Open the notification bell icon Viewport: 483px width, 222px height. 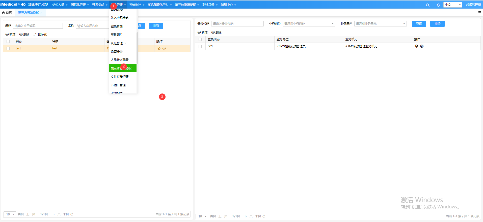tap(438, 5)
